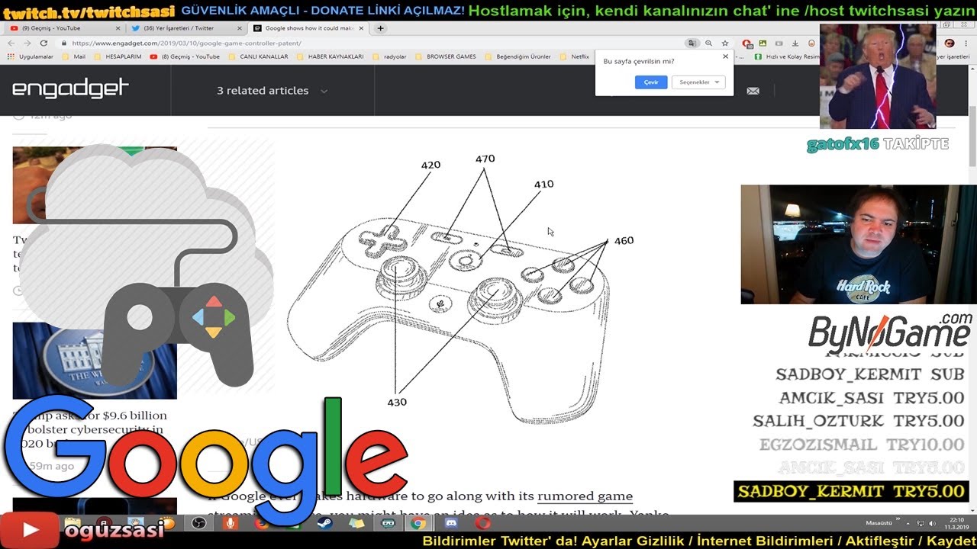Open the Chrome three-dot menu

[966, 43]
